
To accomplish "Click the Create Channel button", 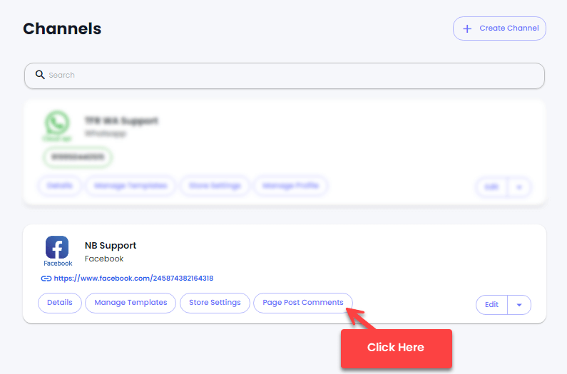I will (499, 28).
